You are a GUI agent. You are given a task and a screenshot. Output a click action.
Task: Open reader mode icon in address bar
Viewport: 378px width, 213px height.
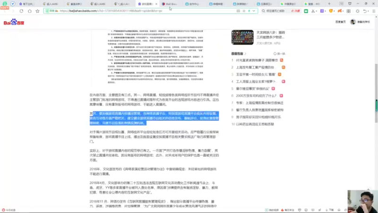click(238, 11)
